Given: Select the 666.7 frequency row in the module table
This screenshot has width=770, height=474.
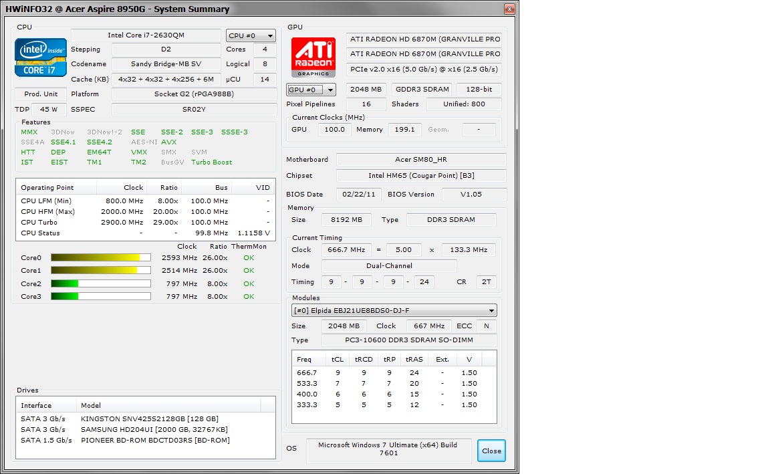Looking at the screenshot, I should click(x=394, y=373).
